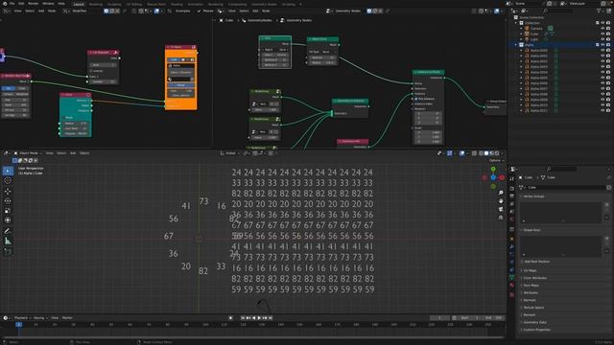The image size is (614, 345).
Task: Switch viewport to rendered shading
Action: pyautogui.click(x=497, y=153)
